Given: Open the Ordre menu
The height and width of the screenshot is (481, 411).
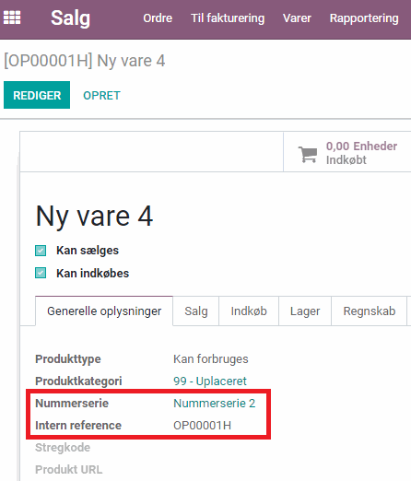Looking at the screenshot, I should point(158,18).
